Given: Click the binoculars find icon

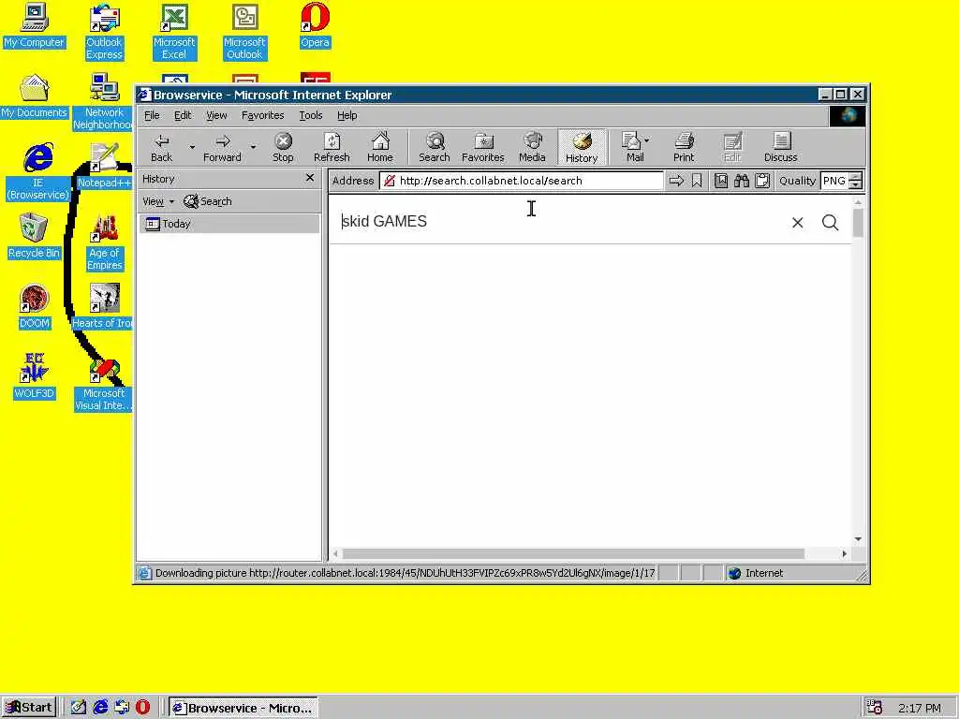Looking at the screenshot, I should tap(742, 181).
